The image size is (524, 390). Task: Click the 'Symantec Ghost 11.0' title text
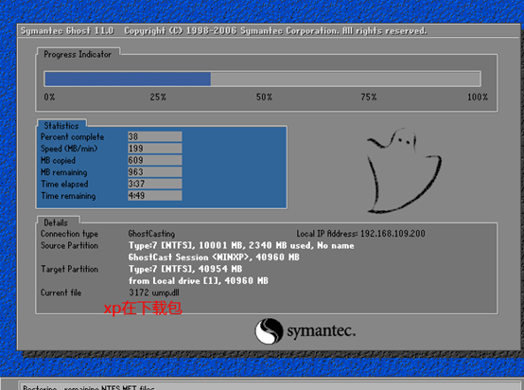(x=67, y=31)
